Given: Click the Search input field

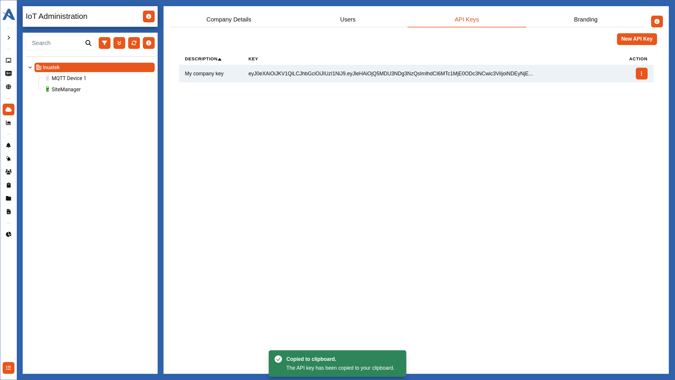Looking at the screenshot, I should coord(56,43).
